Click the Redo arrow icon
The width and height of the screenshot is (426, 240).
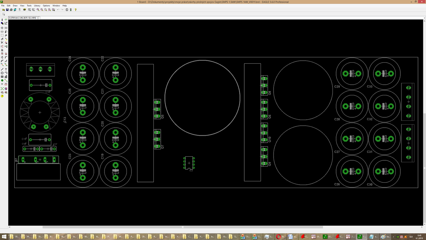point(62,10)
